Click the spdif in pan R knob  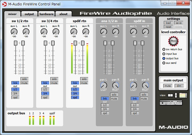[145, 85]
